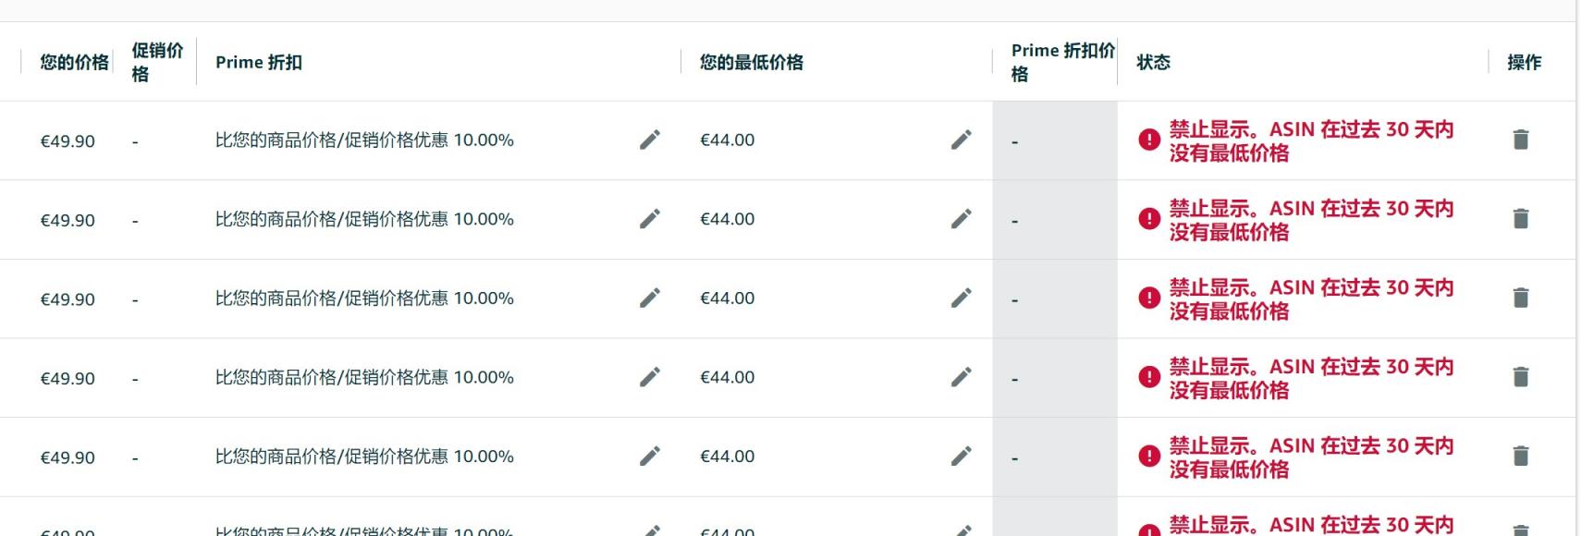Image resolution: width=1594 pixels, height=536 pixels.
Task: Edit minimum price in third row
Action: pyautogui.click(x=962, y=298)
